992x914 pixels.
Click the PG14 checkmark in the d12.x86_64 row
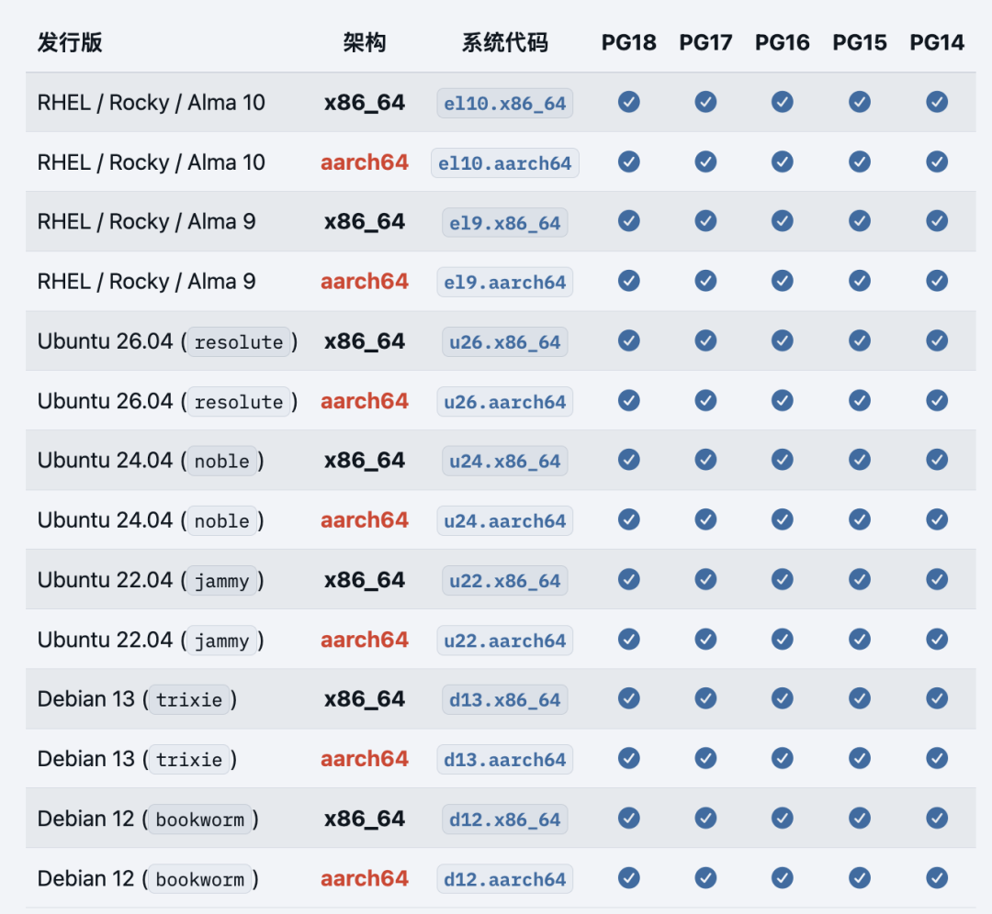click(x=937, y=818)
